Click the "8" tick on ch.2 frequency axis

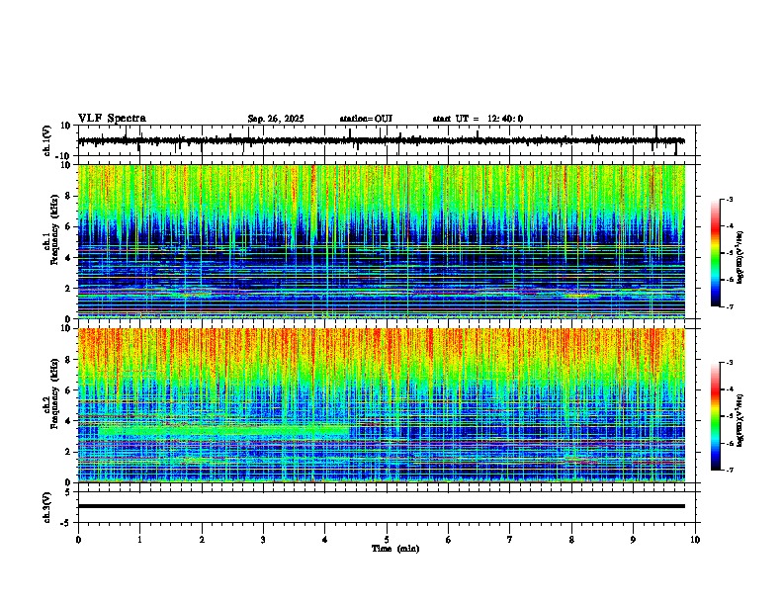(x=69, y=360)
